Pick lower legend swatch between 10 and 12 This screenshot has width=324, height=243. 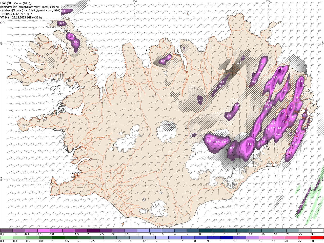[227, 238]
